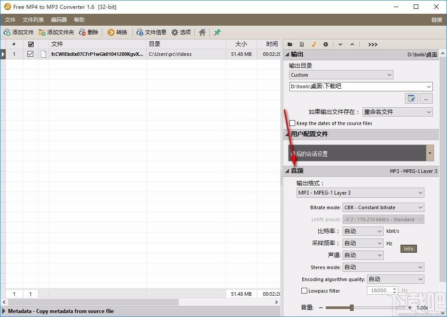Click the Lowpass 16000 spinner arrows
447x317 pixels.
click(394, 290)
